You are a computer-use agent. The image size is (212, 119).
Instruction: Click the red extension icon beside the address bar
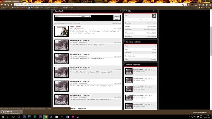click(189, 5)
